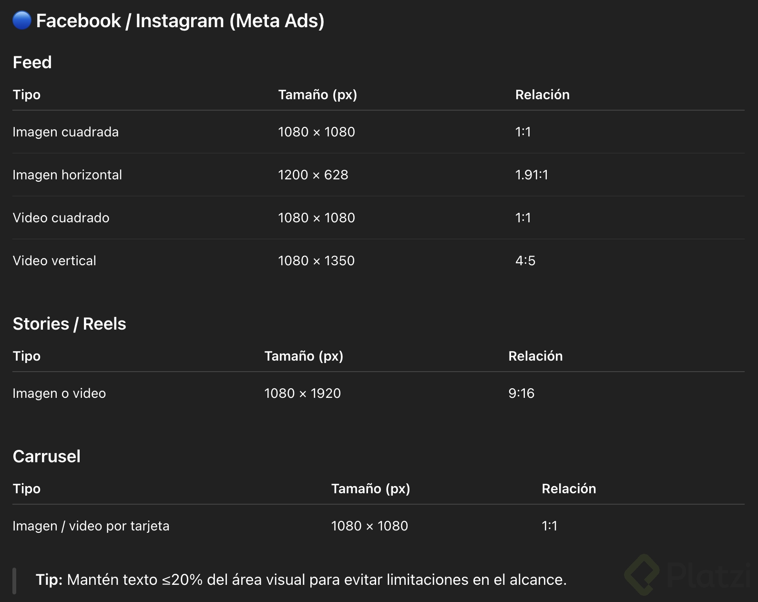Click the blue circle icon beside Facebook heading
Image resolution: width=758 pixels, height=602 pixels.
[22, 21]
